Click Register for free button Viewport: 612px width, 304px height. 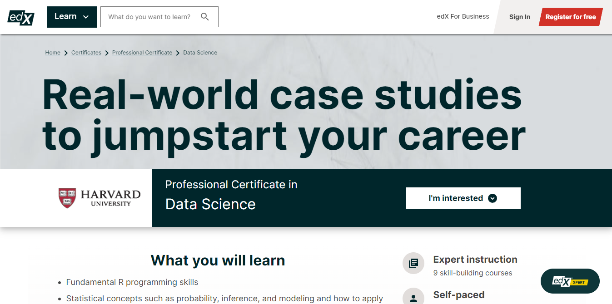point(570,17)
